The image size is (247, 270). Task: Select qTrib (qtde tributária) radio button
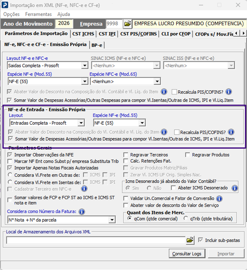pos(186,218)
